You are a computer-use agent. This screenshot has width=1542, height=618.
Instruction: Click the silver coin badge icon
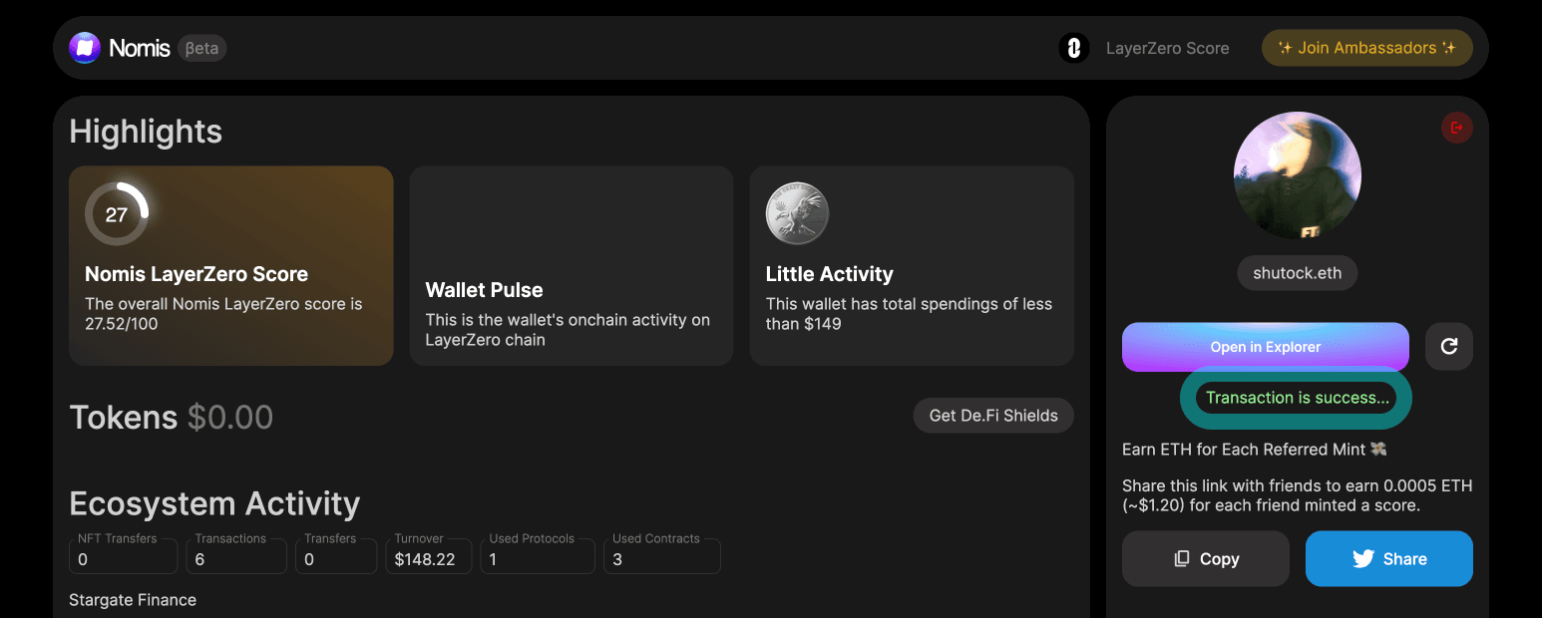tap(797, 213)
